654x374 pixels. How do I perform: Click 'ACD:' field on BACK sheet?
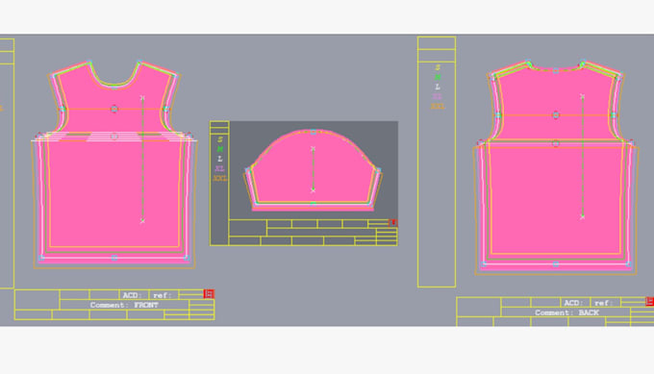(575, 302)
